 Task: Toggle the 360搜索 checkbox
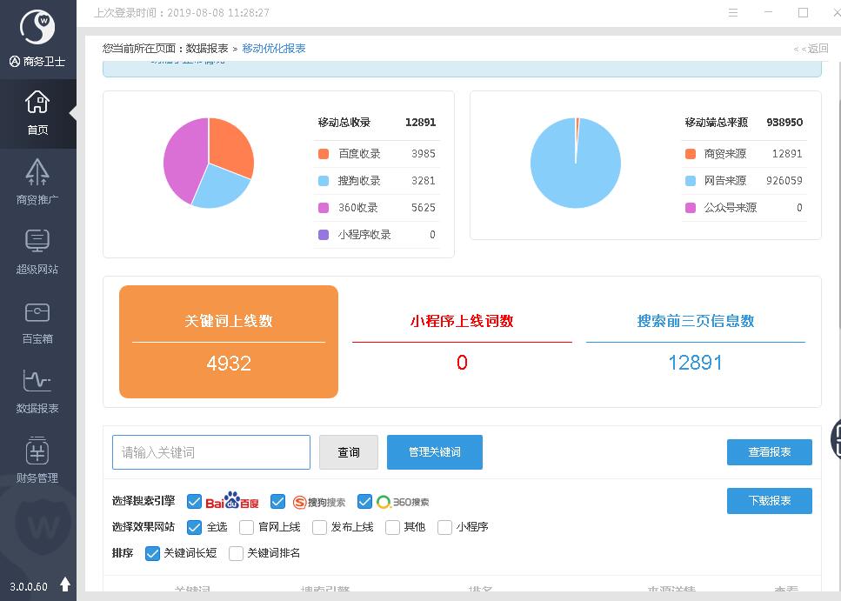pyautogui.click(x=365, y=502)
